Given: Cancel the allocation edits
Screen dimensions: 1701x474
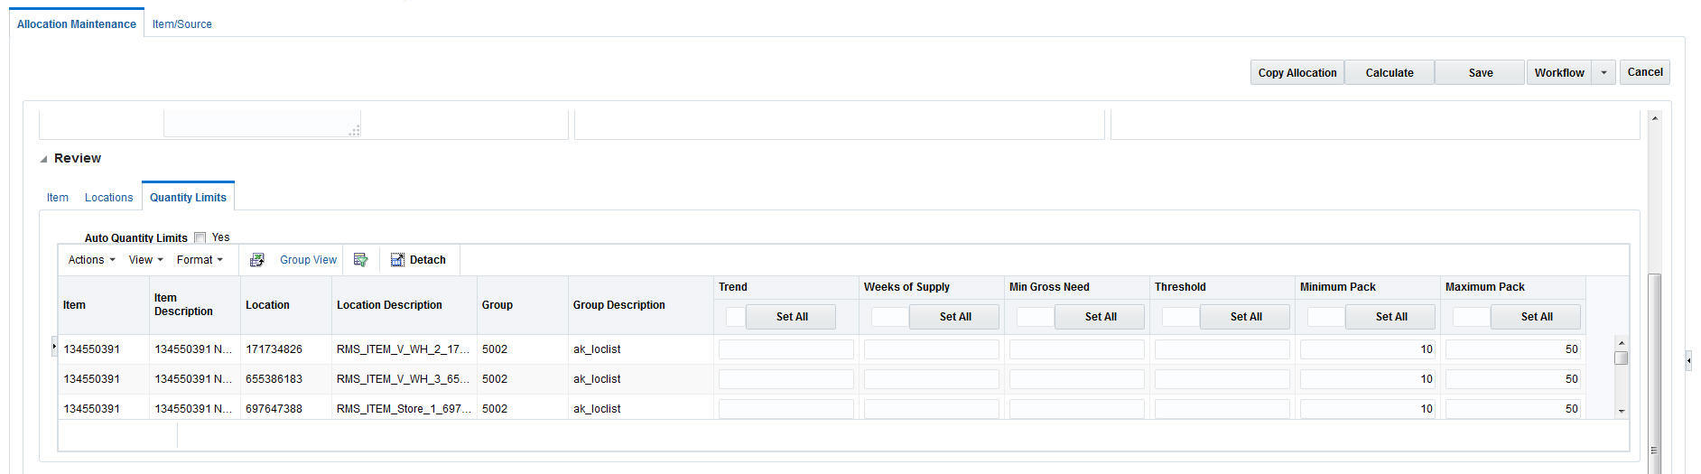Looking at the screenshot, I should point(1645,72).
